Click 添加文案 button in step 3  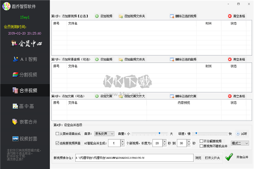(104, 96)
